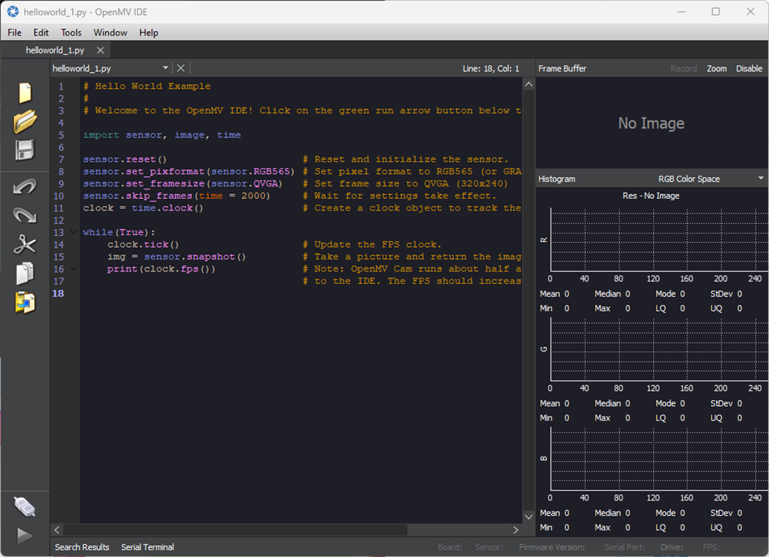Viewport: 769px width, 557px height.
Task: Click the FPS: status label
Action: (x=711, y=547)
